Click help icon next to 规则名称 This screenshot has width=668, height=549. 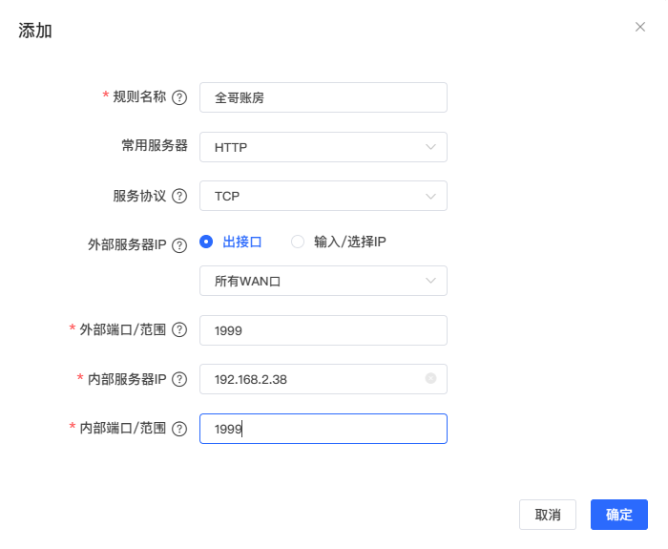point(179,97)
